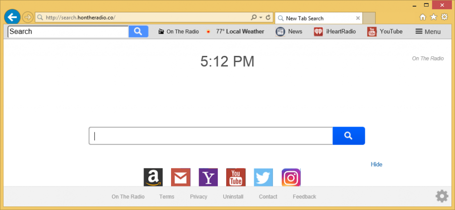
Task: Go back with the blue back arrow
Action: pyautogui.click(x=12, y=17)
